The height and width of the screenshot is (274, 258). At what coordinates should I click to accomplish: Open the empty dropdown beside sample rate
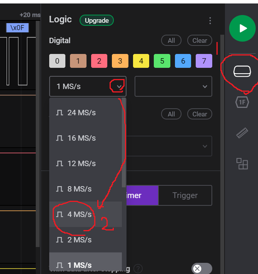pos(173,86)
